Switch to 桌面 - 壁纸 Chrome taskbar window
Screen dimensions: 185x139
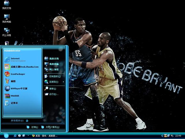coord(45,136)
